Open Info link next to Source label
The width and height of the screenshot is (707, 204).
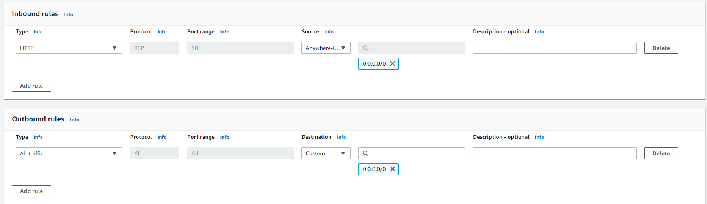(329, 32)
